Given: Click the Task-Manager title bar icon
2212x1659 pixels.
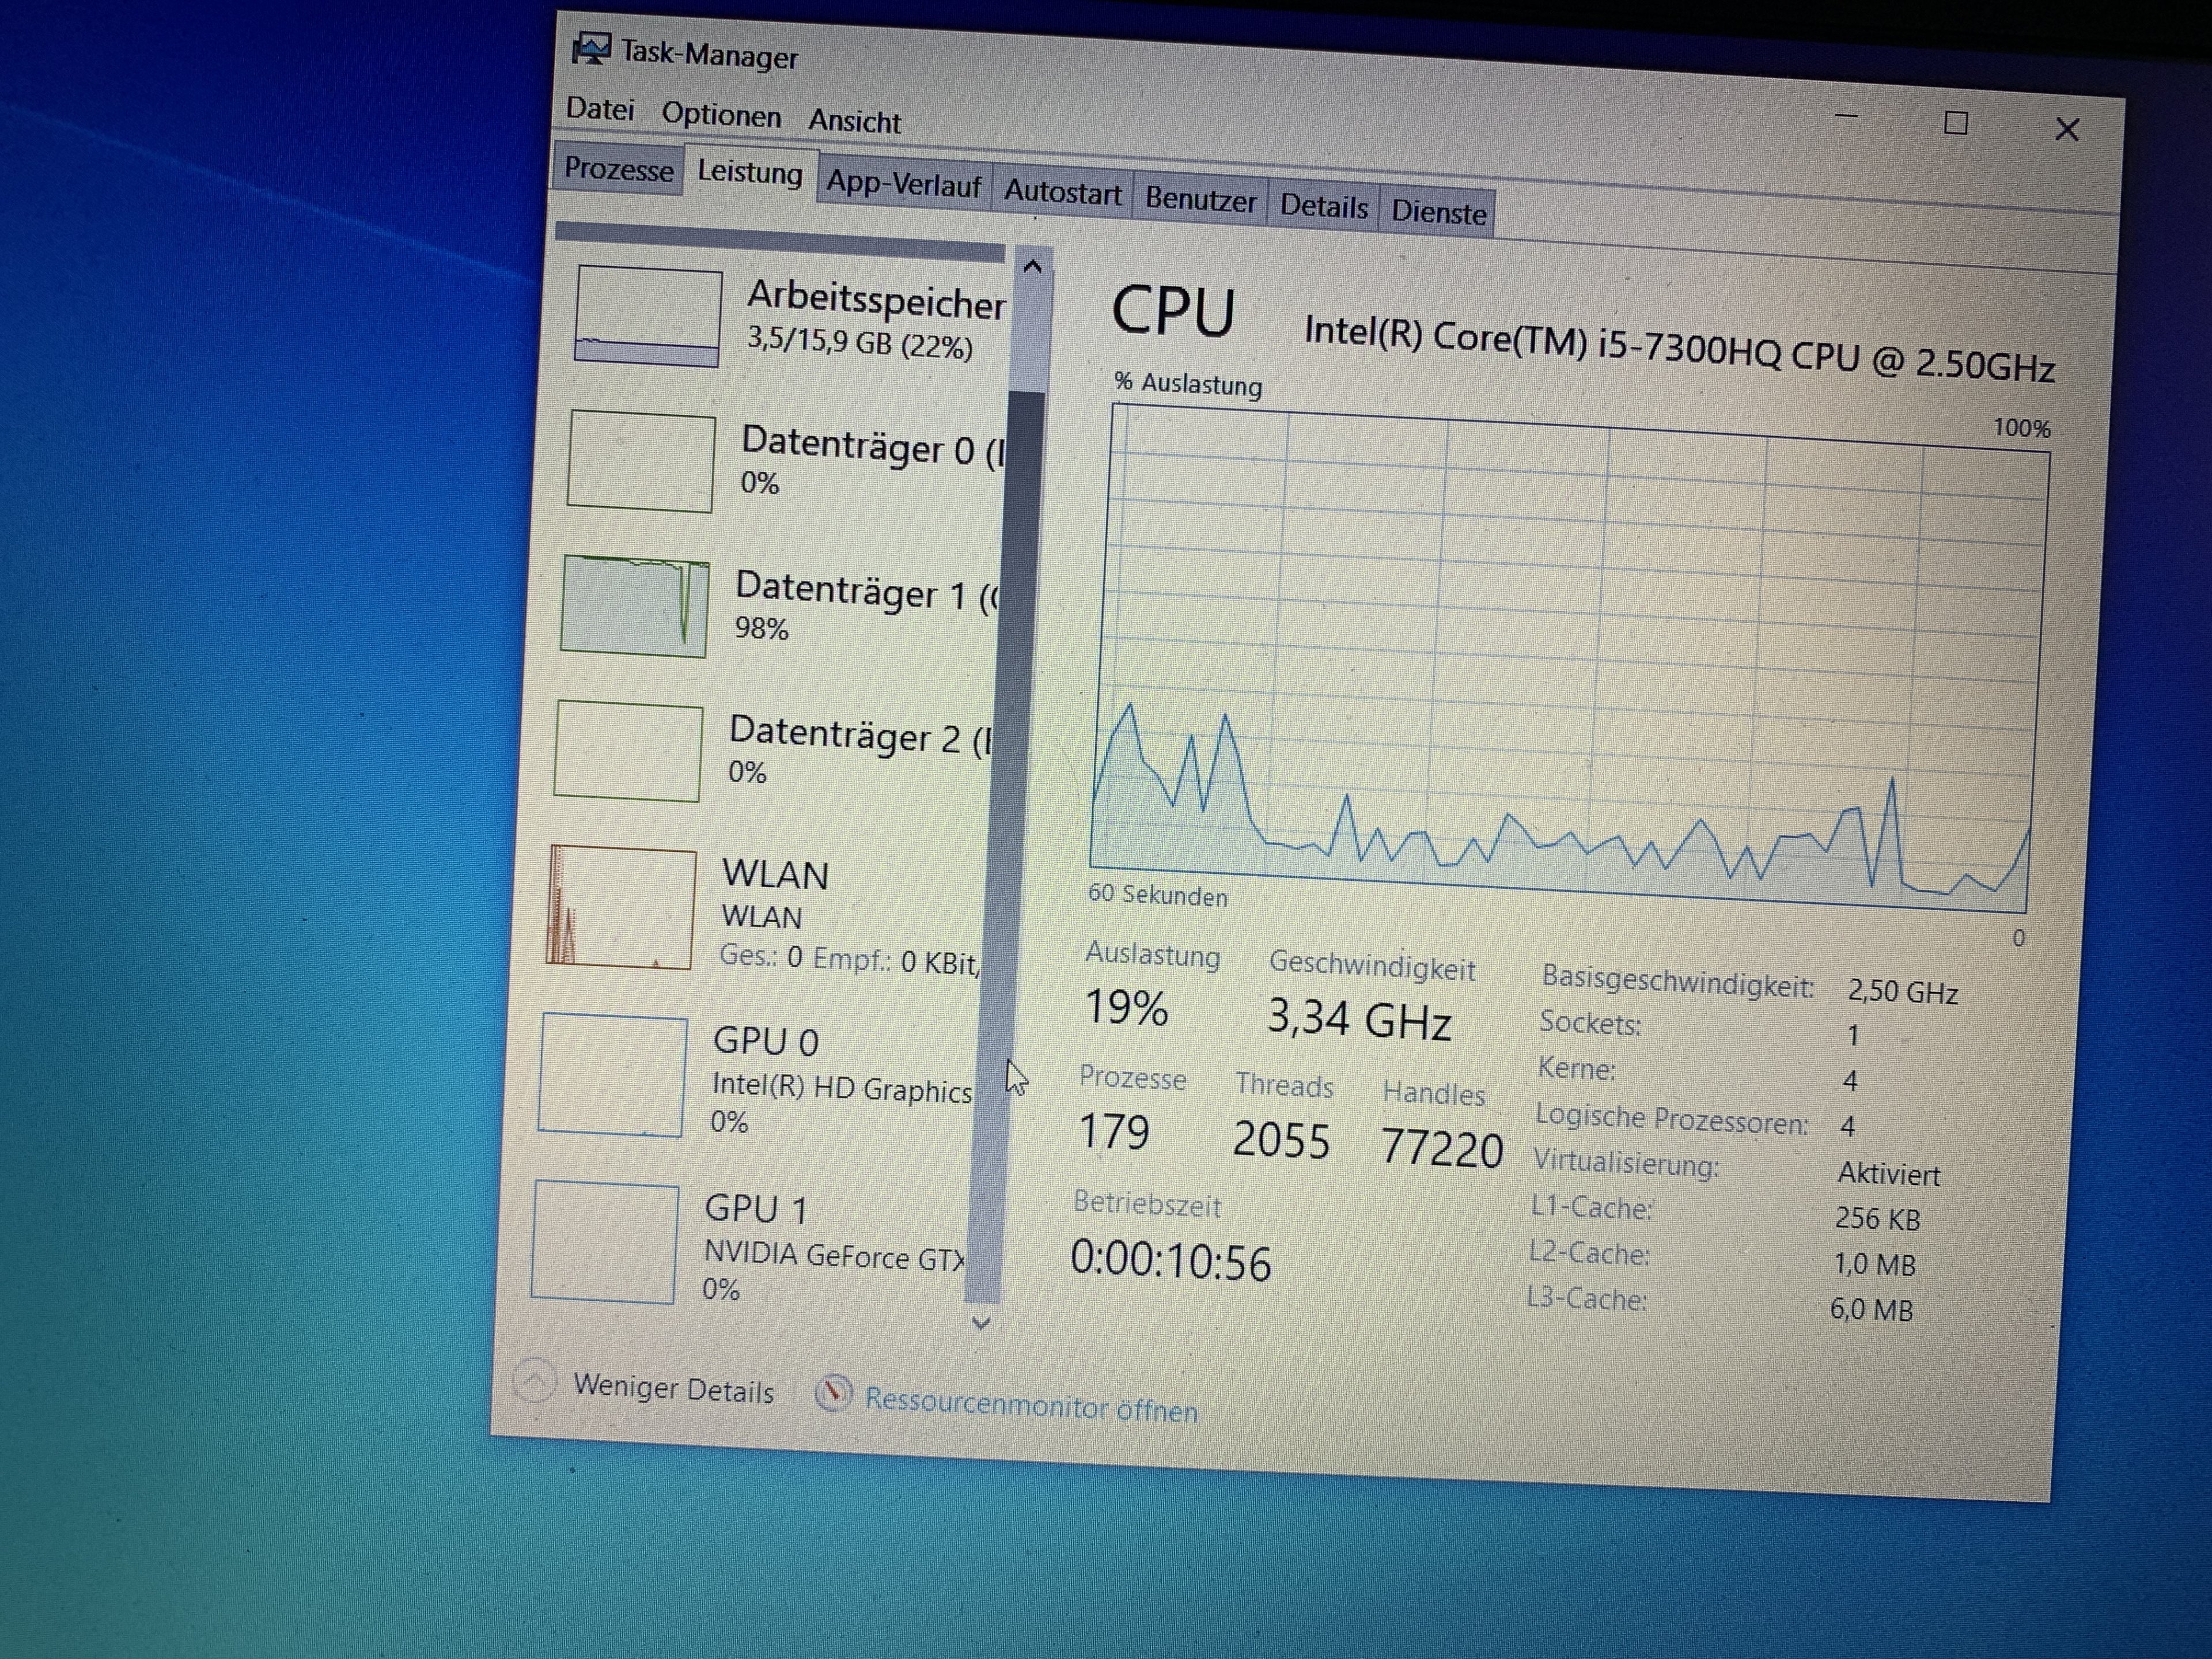Looking at the screenshot, I should 591,48.
